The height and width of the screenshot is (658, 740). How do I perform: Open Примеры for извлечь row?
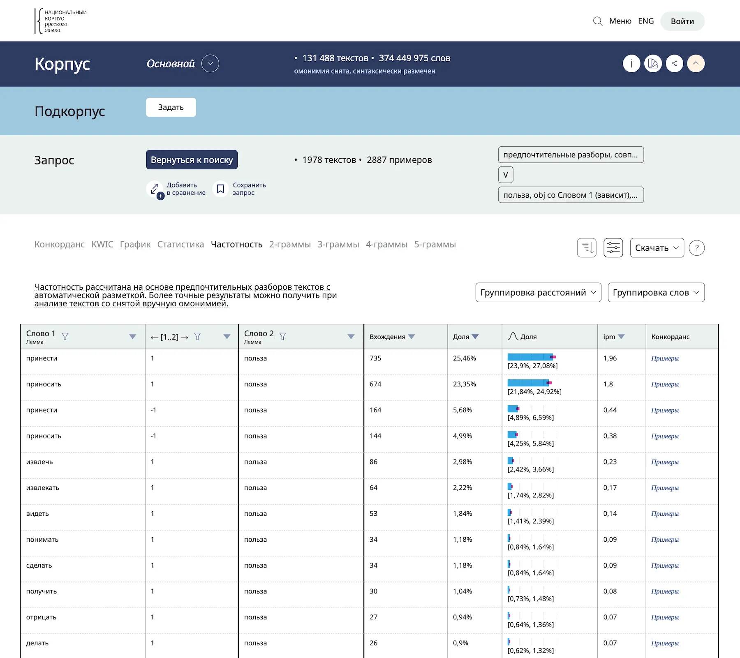coord(665,462)
